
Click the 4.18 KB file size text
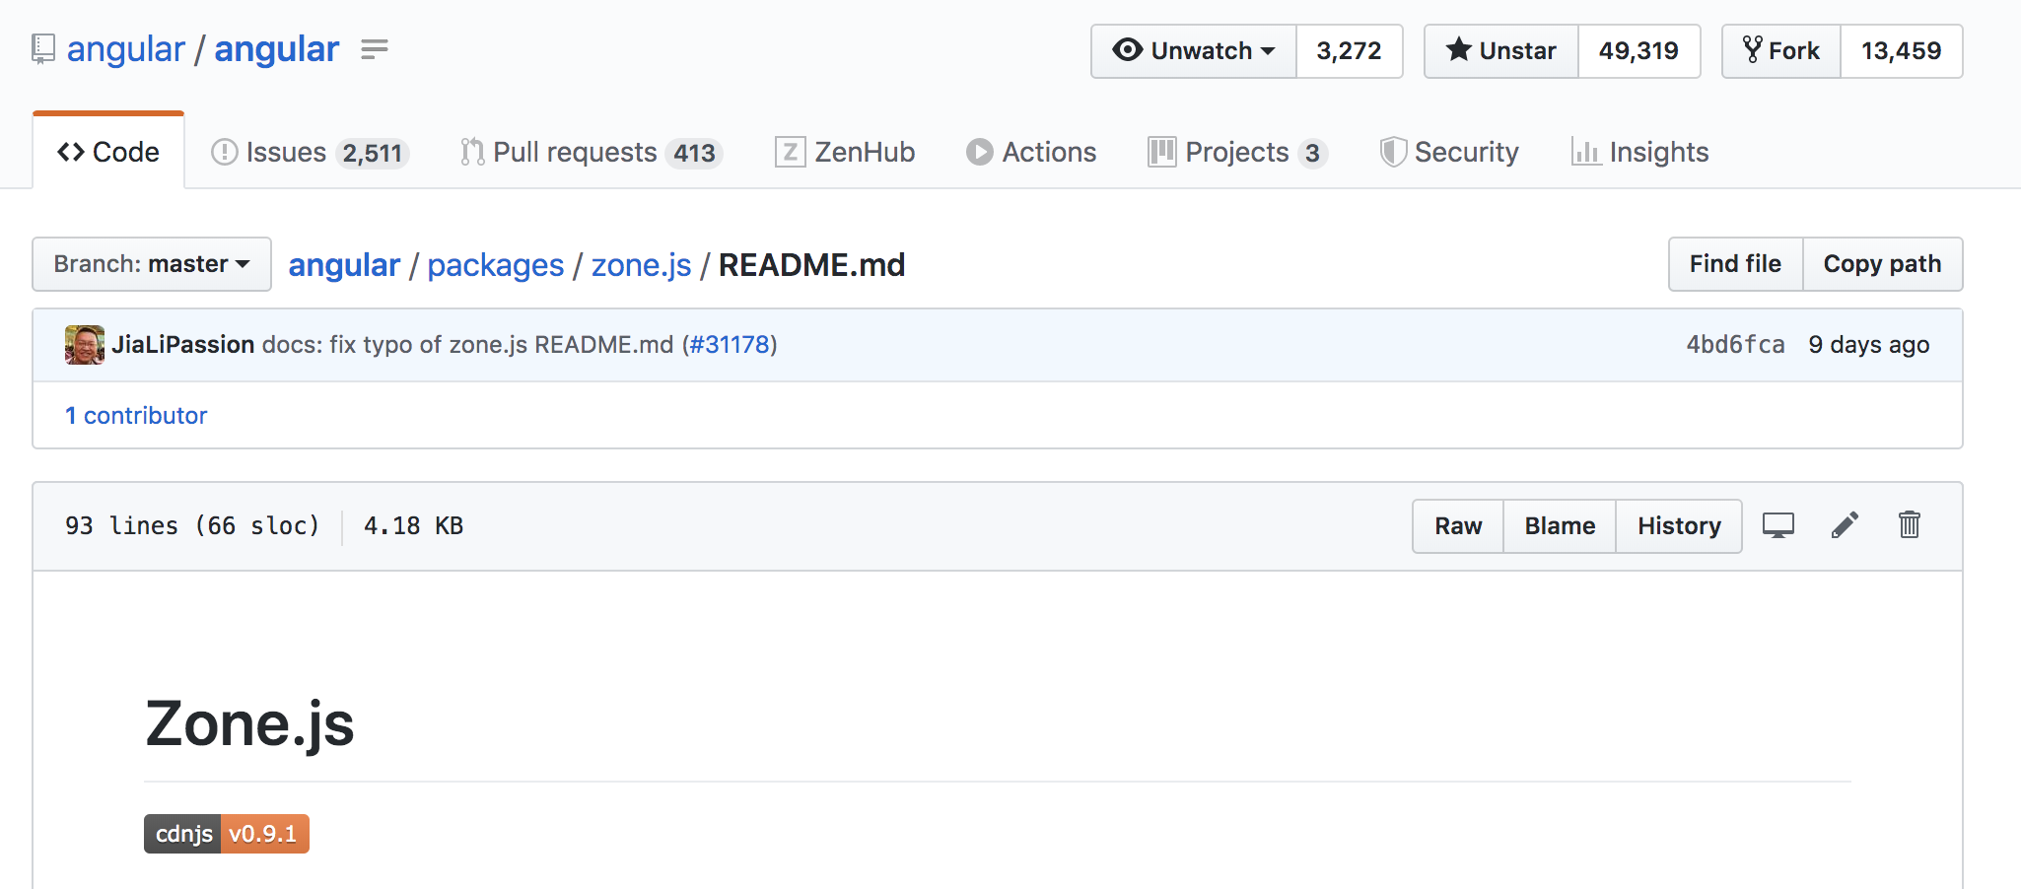tap(414, 526)
